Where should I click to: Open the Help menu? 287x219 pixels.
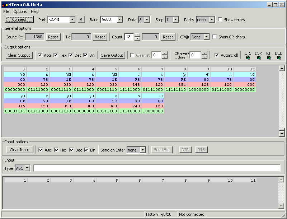click(34, 11)
